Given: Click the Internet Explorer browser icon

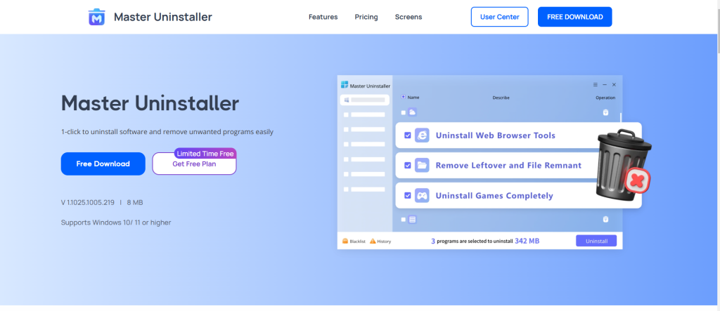Looking at the screenshot, I should tap(422, 135).
